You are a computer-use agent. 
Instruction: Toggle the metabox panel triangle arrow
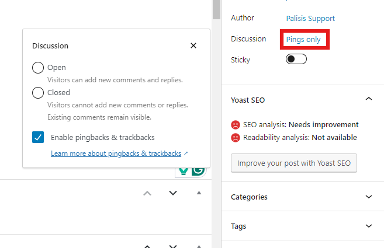199,193
